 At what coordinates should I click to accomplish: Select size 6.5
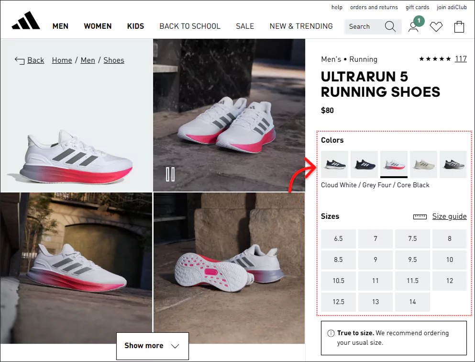coord(338,239)
